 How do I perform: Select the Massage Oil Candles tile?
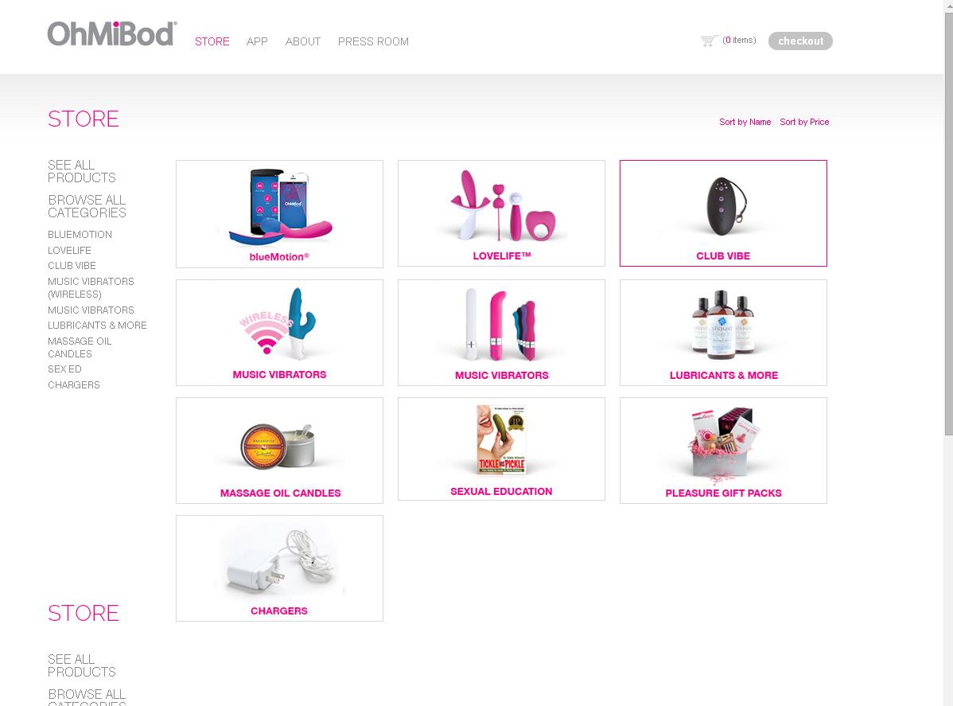(x=279, y=450)
